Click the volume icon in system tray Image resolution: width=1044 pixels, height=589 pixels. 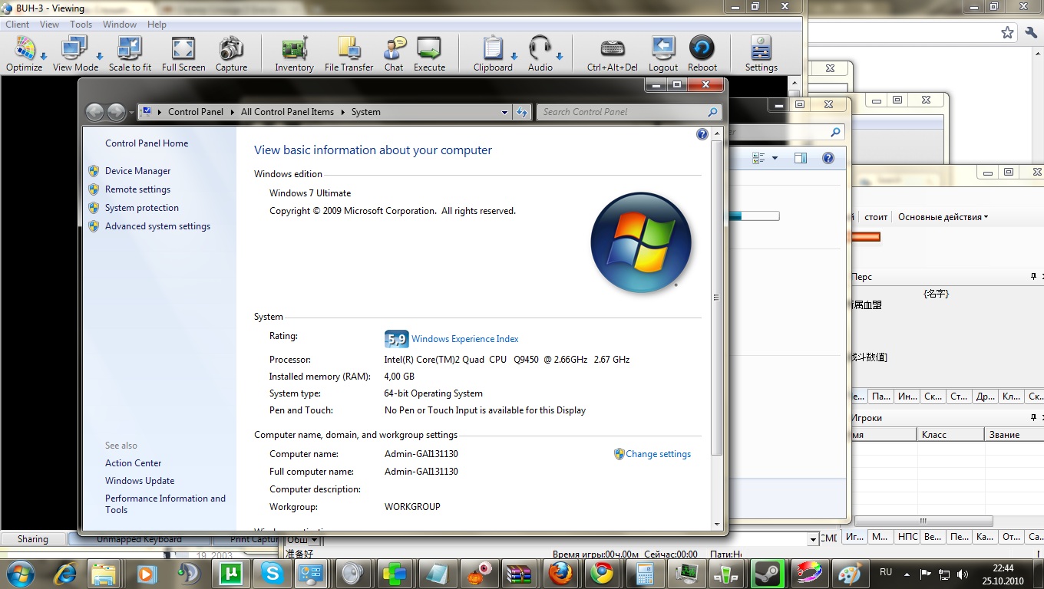click(963, 574)
